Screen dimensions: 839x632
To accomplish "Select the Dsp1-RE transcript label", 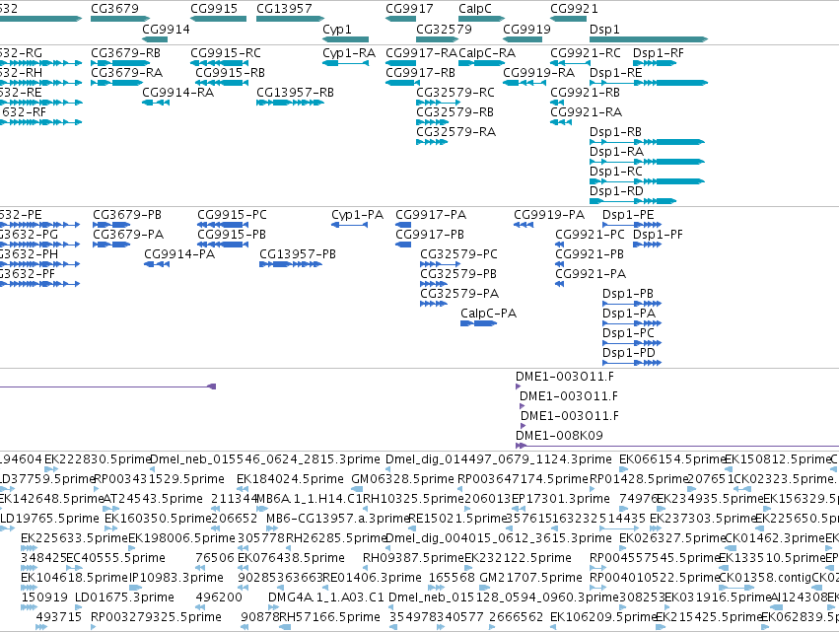I will (x=616, y=73).
